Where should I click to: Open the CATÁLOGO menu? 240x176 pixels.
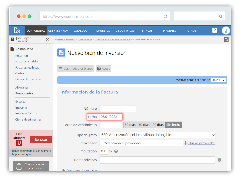tap(80, 31)
